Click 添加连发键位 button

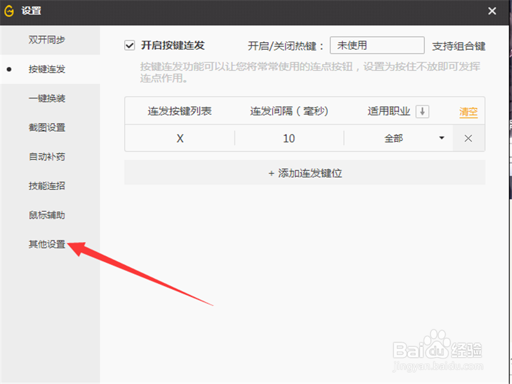pyautogui.click(x=305, y=173)
